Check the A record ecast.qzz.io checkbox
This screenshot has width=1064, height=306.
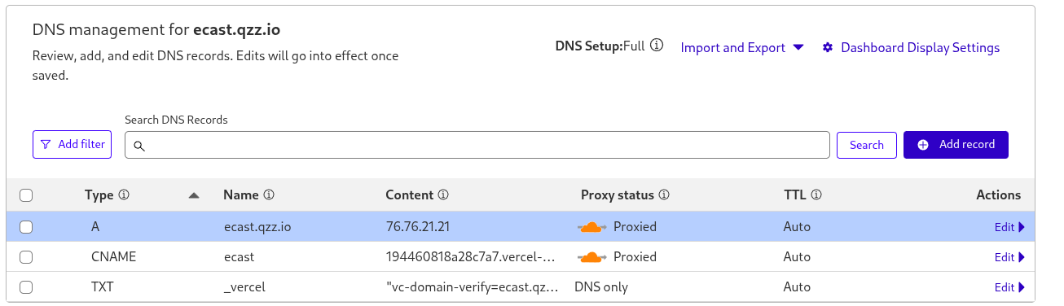coord(26,227)
